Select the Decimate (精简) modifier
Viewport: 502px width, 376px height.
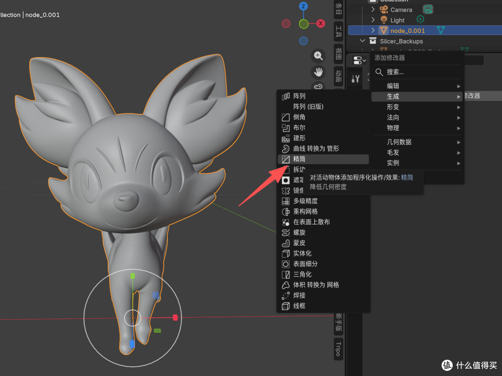pyautogui.click(x=324, y=159)
